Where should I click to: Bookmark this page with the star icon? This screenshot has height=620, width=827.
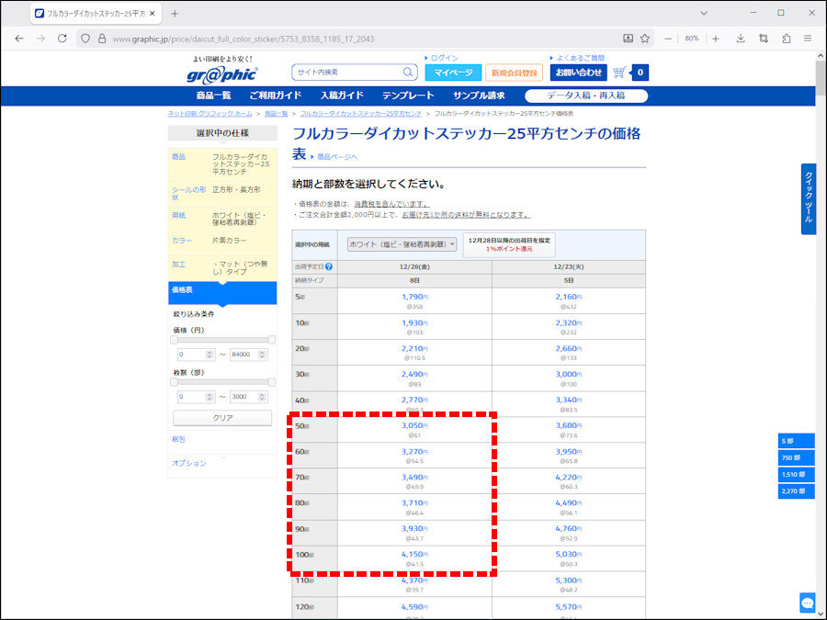click(x=644, y=39)
